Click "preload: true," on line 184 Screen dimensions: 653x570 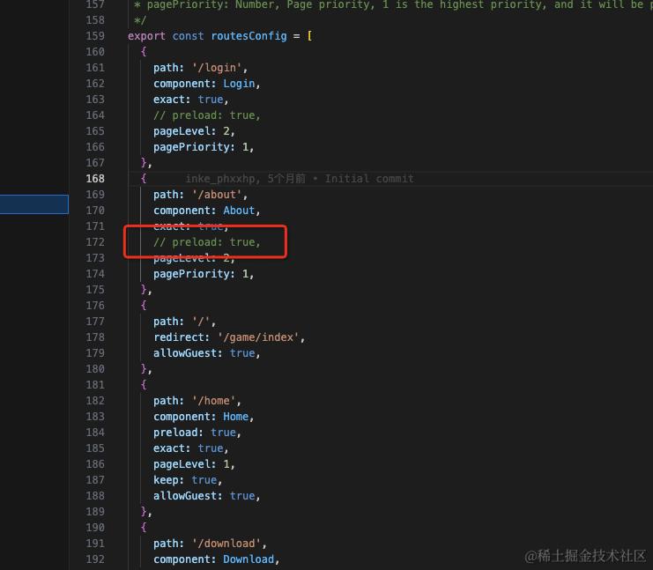[x=197, y=433]
